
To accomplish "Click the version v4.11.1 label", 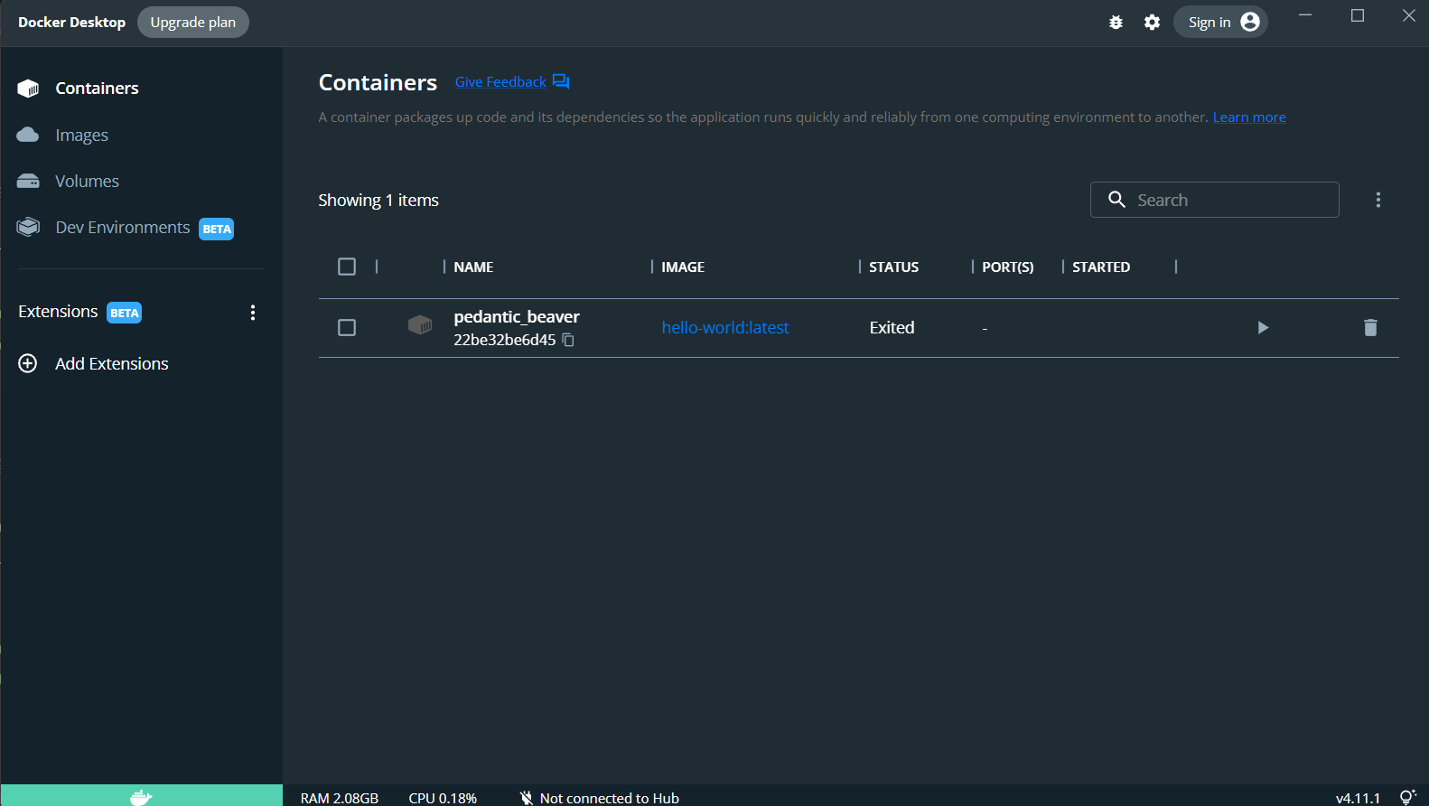I will (x=1358, y=798).
